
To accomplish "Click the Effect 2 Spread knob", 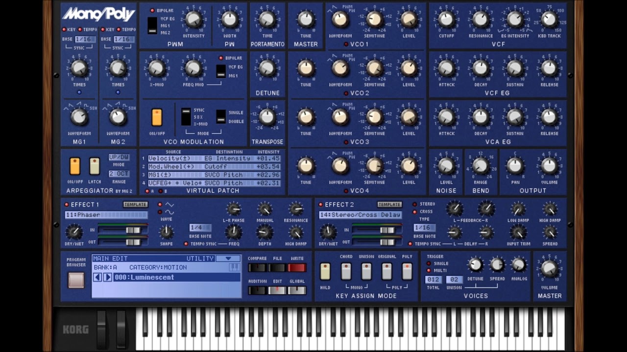I will pyautogui.click(x=550, y=232).
